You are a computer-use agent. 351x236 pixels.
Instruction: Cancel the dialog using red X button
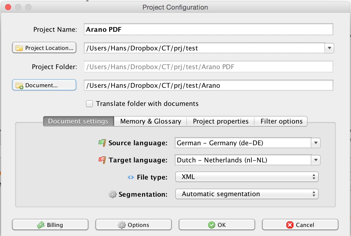[x=300, y=225]
